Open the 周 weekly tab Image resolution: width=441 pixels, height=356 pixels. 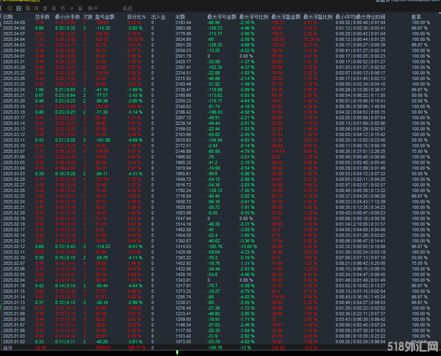27,8
